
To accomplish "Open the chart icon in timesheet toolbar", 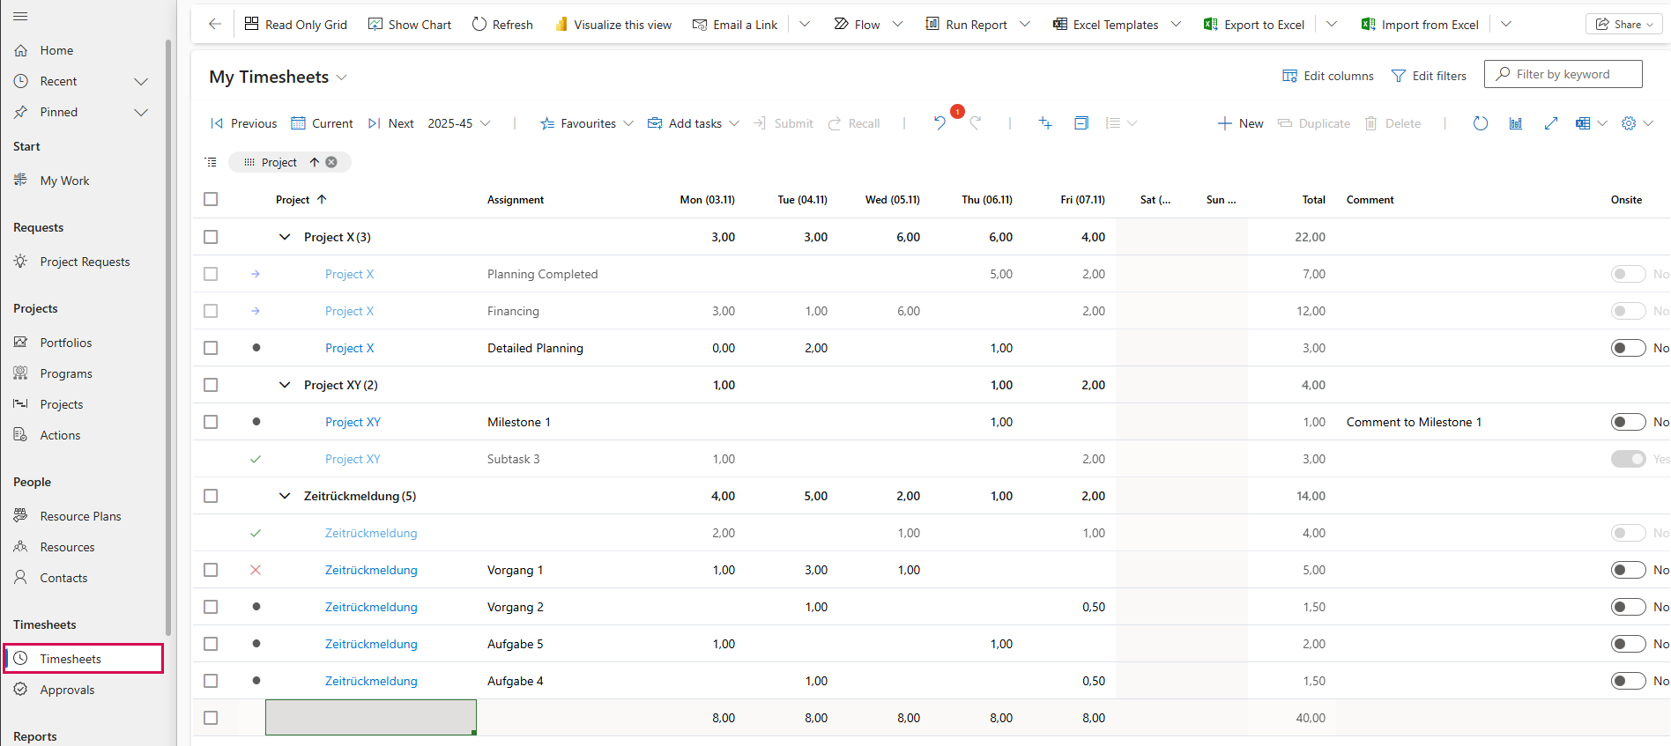I will pyautogui.click(x=1515, y=123).
